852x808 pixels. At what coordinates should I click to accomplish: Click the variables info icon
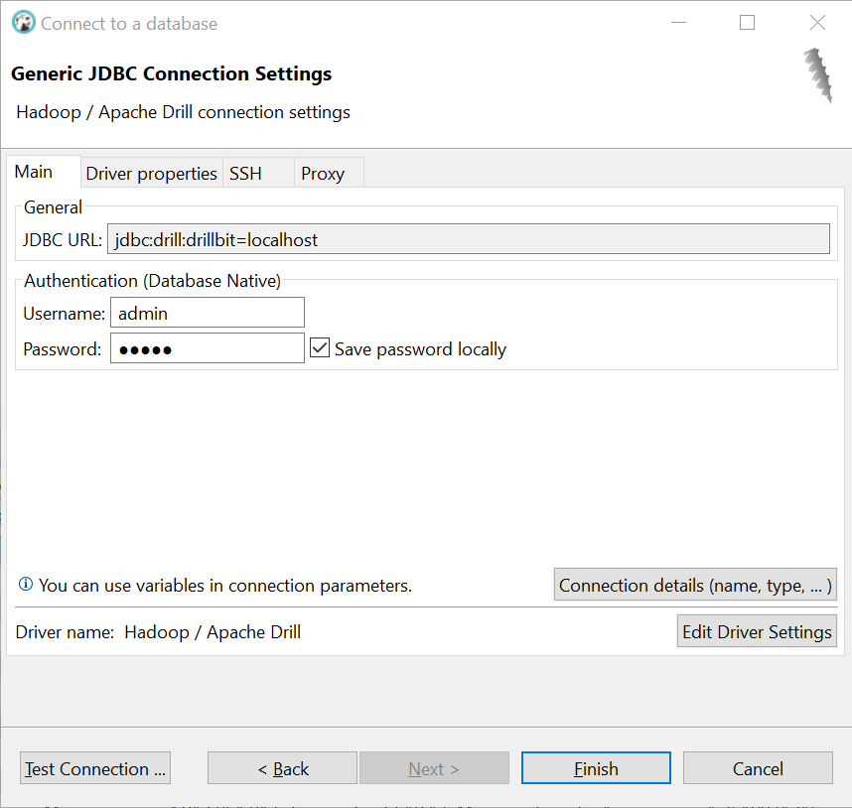25,584
